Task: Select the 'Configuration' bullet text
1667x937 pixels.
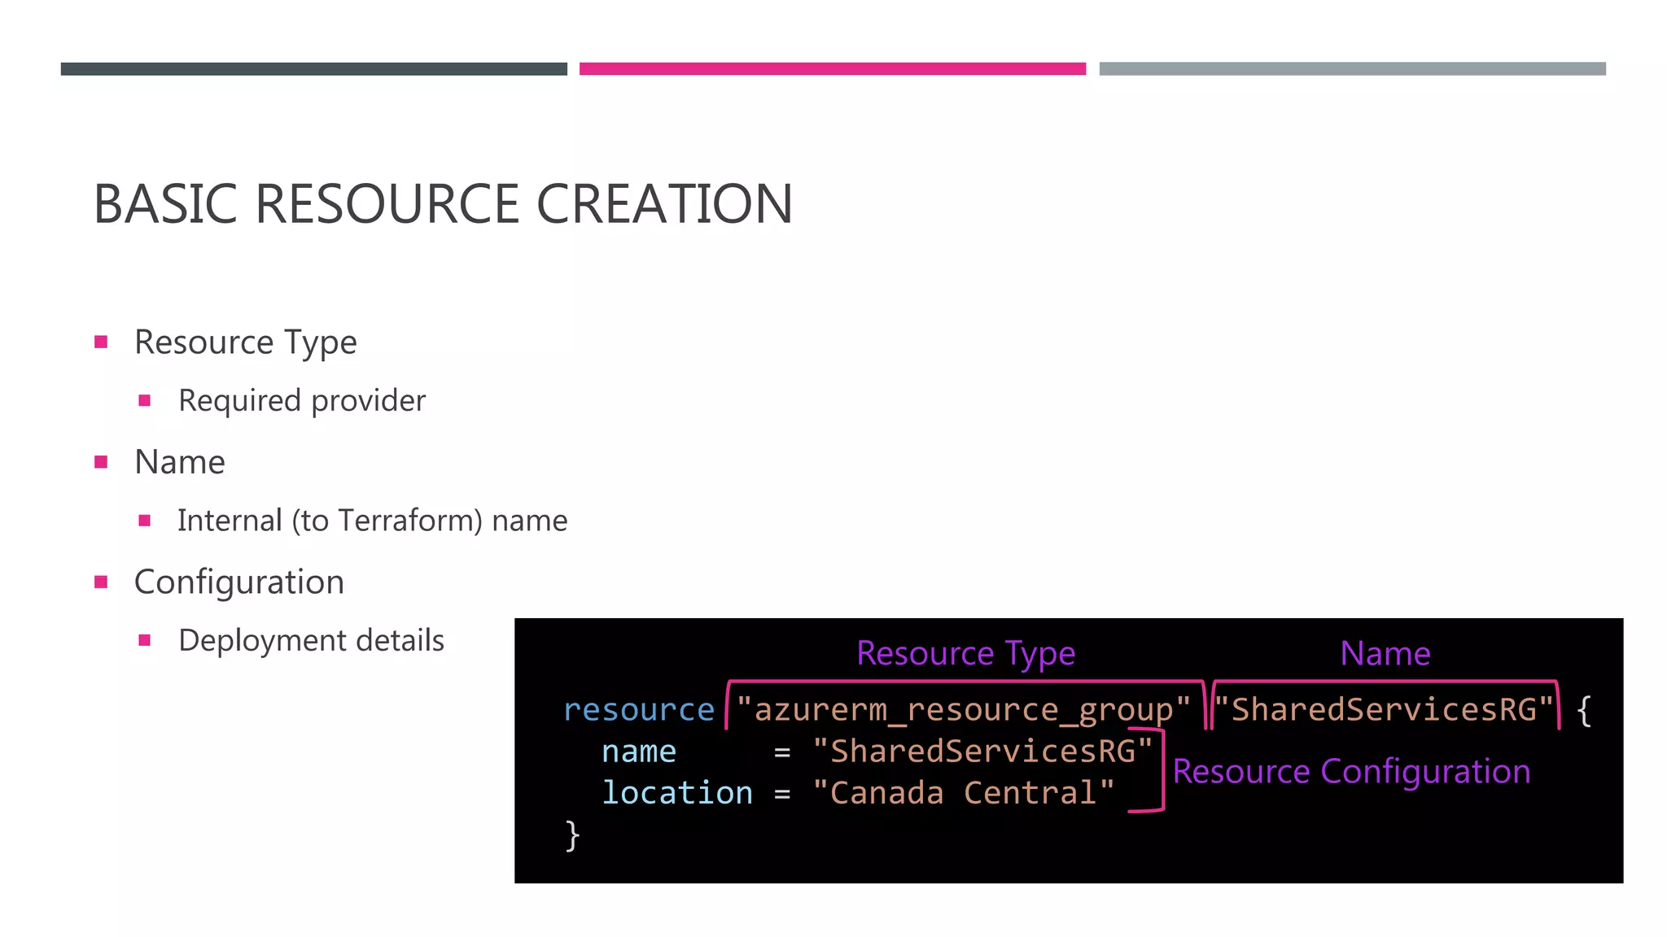Action: pos(238,582)
